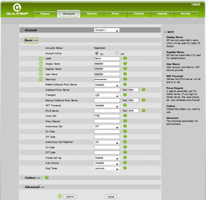Show help for Auto Answer
The width and height of the screenshot is (206, 200).
coord(125,162)
